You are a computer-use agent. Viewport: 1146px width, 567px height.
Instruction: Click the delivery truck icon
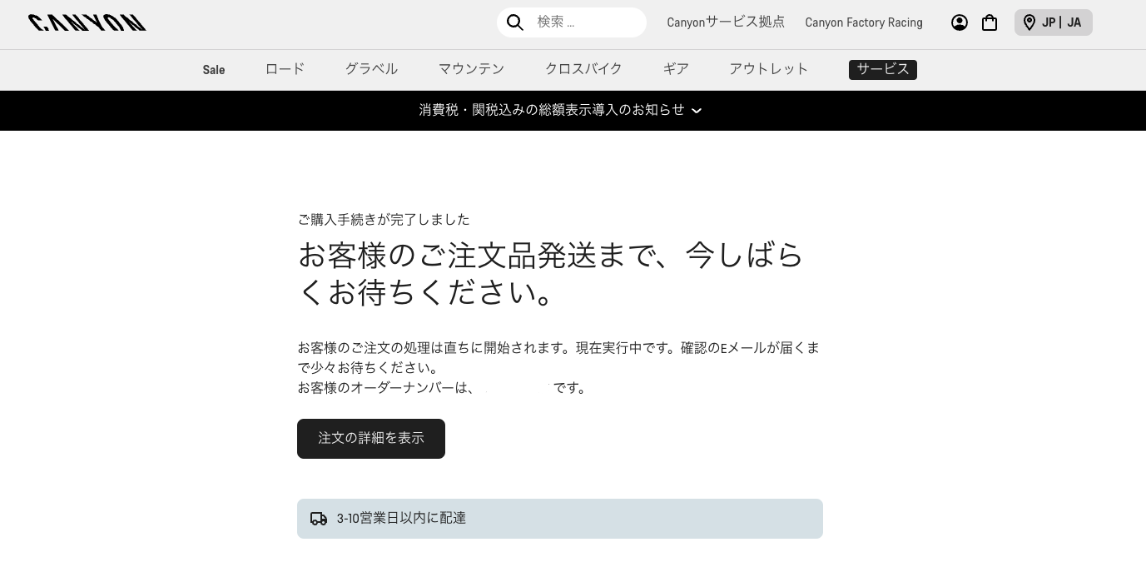(319, 519)
